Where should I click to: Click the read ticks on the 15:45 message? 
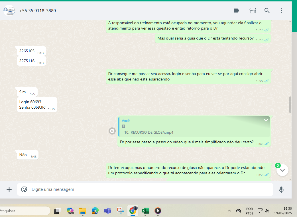[267, 144]
